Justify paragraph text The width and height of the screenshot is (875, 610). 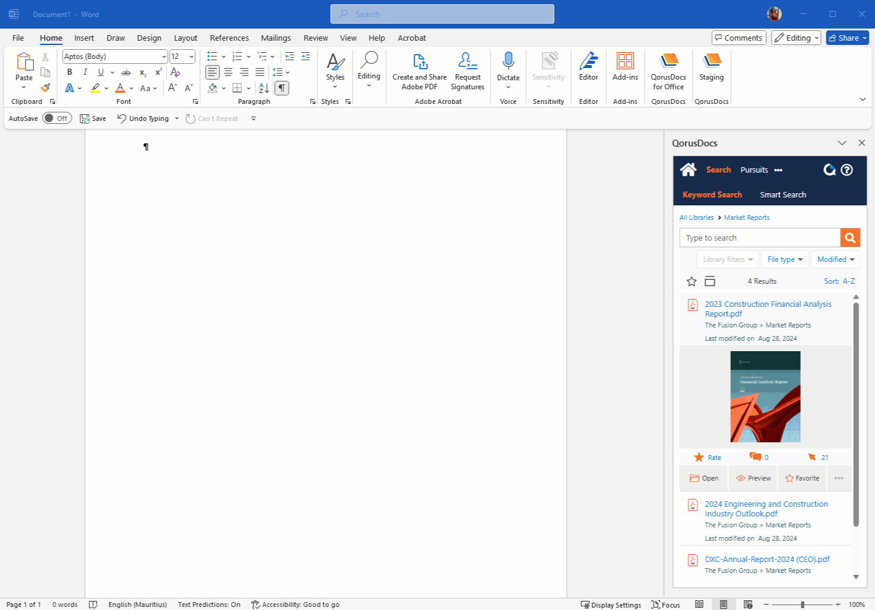coord(260,72)
